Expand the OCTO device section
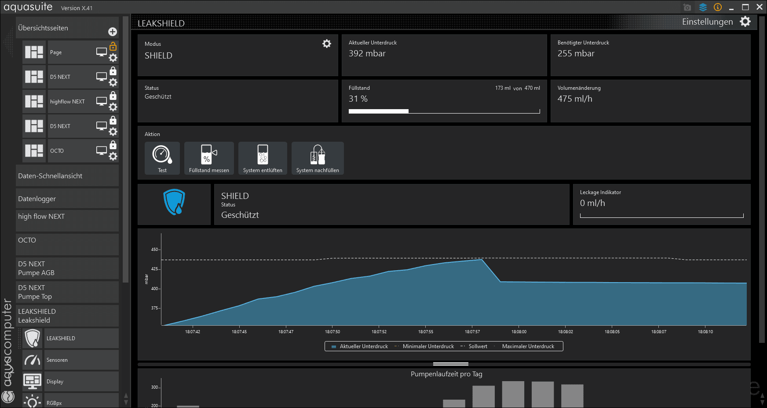Image resolution: width=767 pixels, height=408 pixels. [67, 244]
